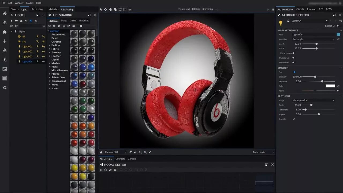This screenshot has height=193, width=343.
Task: Click the double-bulb icon in Lights toolbar
Action: tap(16, 21)
